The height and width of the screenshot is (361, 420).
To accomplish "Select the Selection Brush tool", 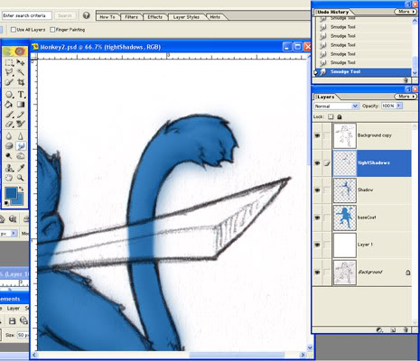I will (x=9, y=82).
